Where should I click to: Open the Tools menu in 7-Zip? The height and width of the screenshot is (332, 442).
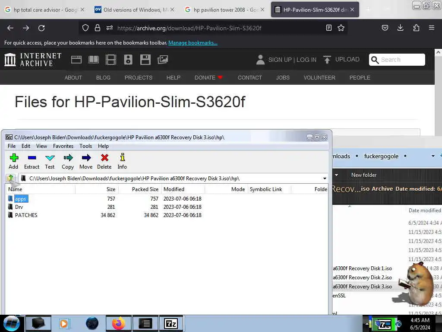click(86, 146)
